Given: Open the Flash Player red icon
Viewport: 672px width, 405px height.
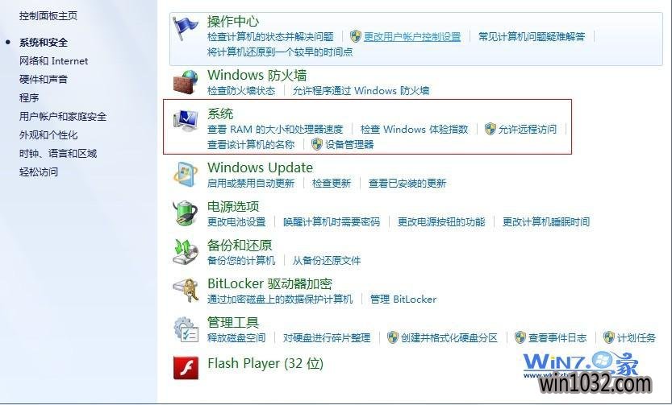Looking at the screenshot, I should (186, 368).
